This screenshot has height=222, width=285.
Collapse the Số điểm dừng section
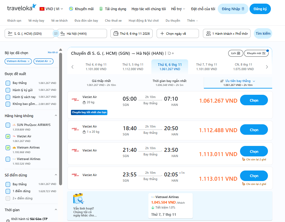[x=56, y=175]
